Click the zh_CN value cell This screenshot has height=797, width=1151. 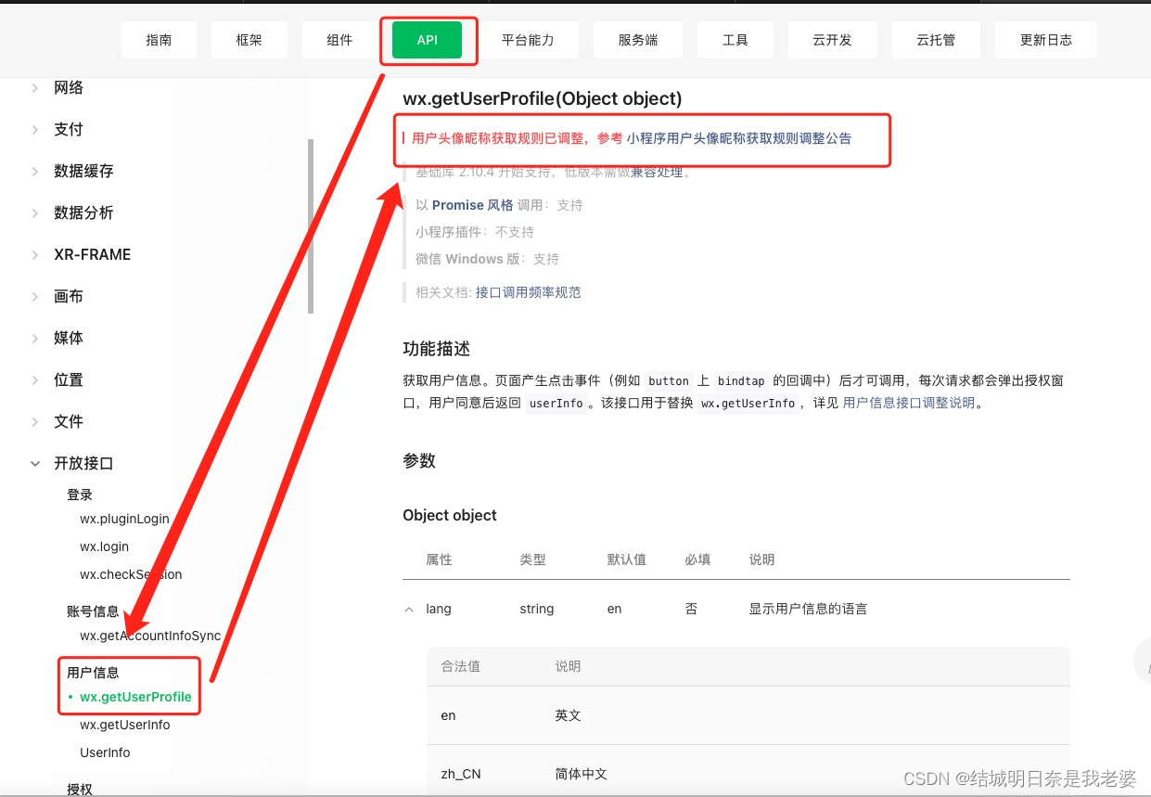click(461, 774)
